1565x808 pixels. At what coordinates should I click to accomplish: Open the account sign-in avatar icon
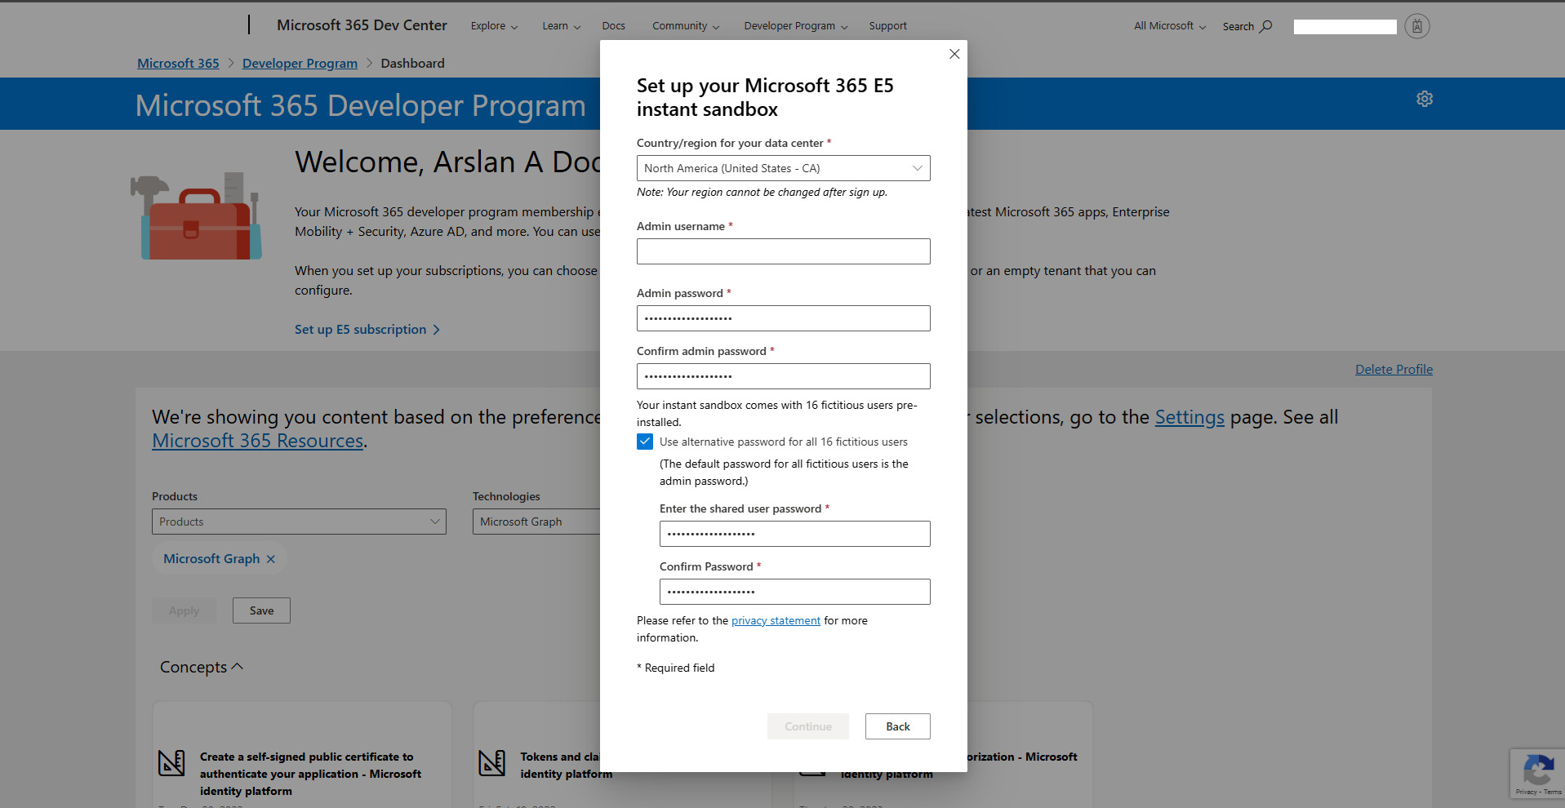click(1416, 26)
